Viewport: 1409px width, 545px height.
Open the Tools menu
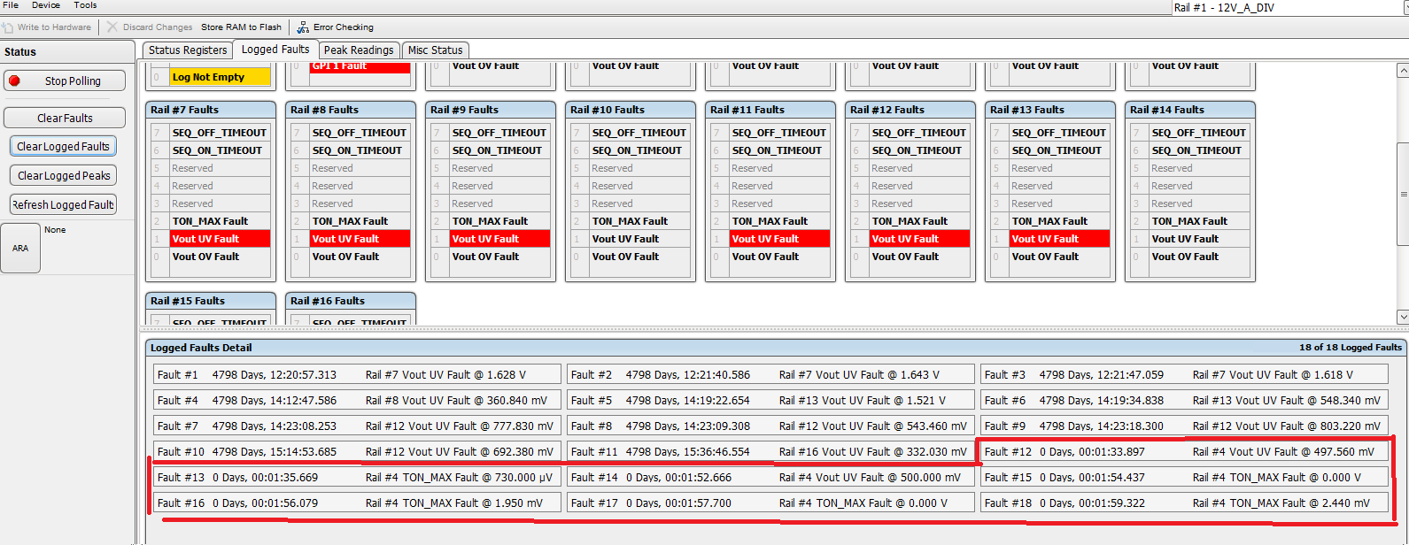[85, 5]
